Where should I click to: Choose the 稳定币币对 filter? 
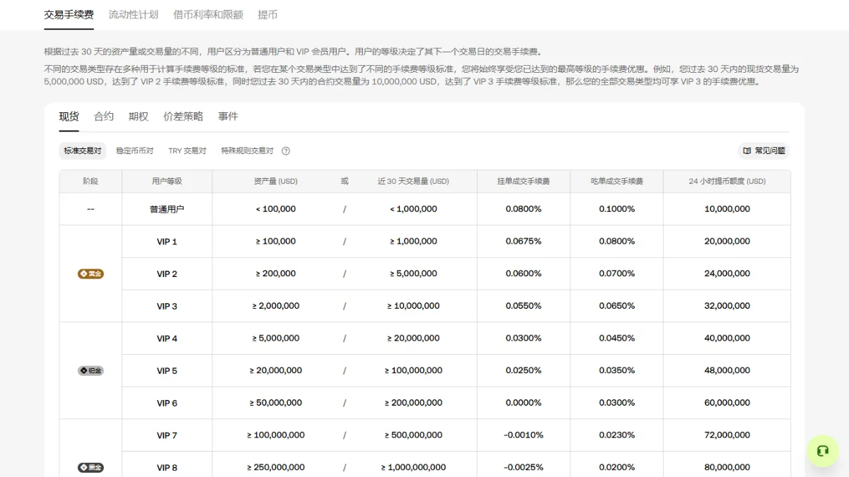pyautogui.click(x=135, y=151)
